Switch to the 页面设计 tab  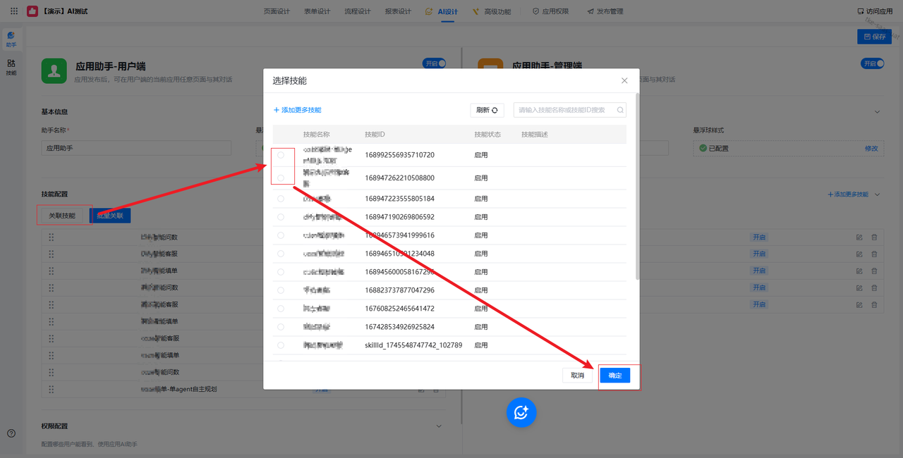277,11
